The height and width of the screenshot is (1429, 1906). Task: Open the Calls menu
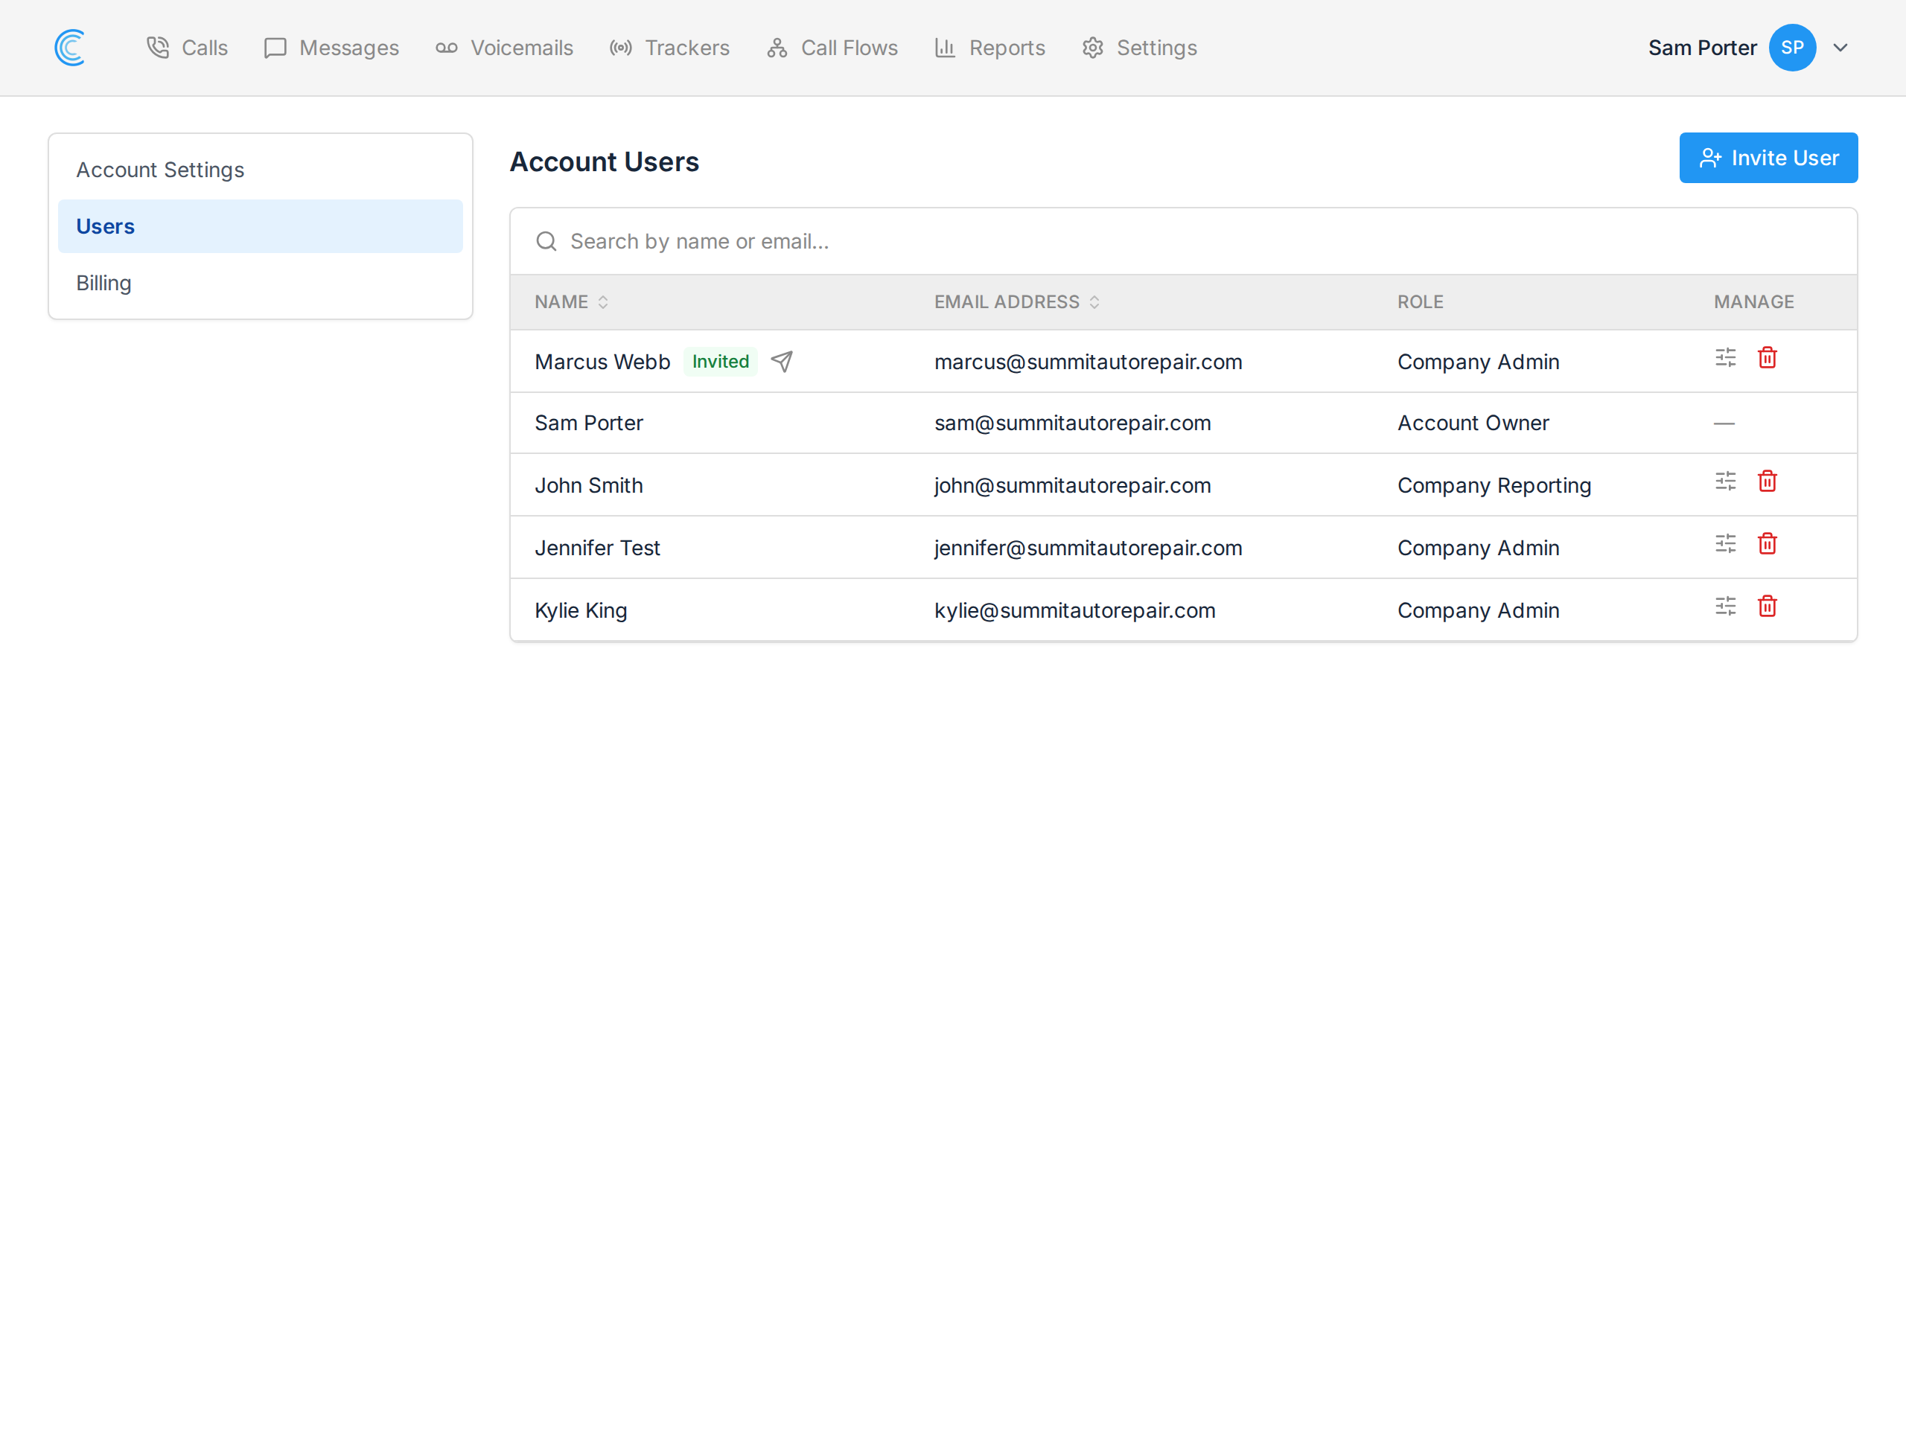pos(187,48)
